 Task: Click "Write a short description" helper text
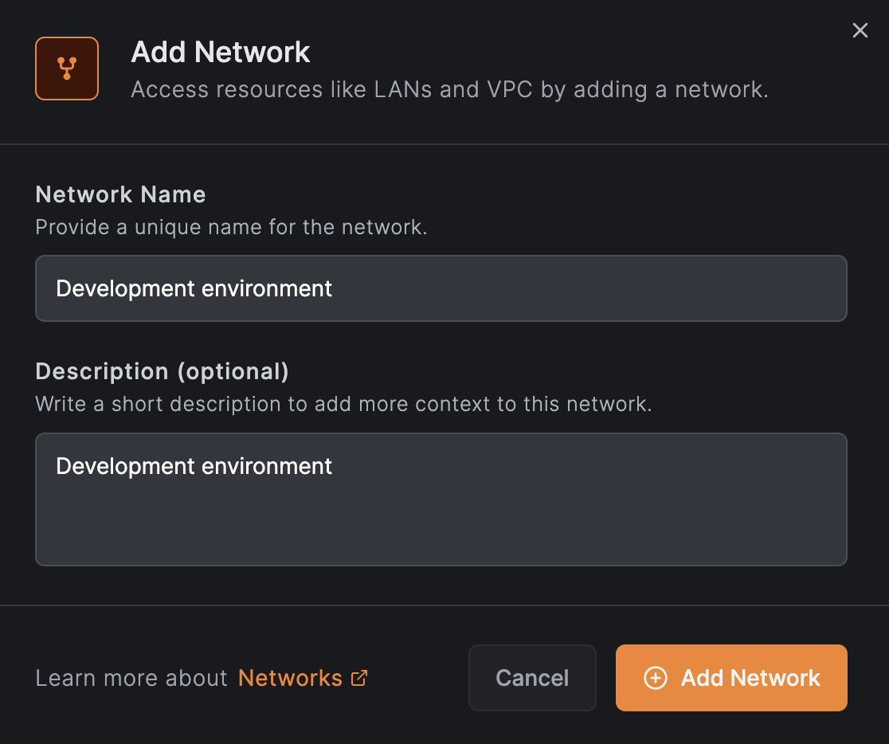point(343,404)
